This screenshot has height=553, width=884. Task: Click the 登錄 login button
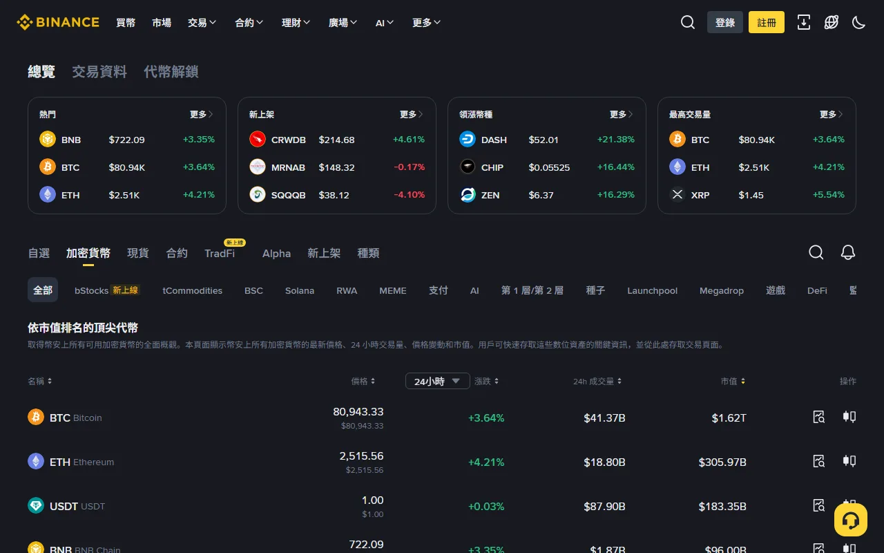pyautogui.click(x=725, y=22)
